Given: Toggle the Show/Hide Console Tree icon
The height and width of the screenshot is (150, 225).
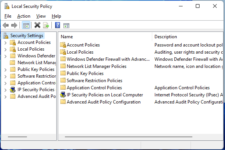Looking at the screenshot, I should tap(26, 25).
